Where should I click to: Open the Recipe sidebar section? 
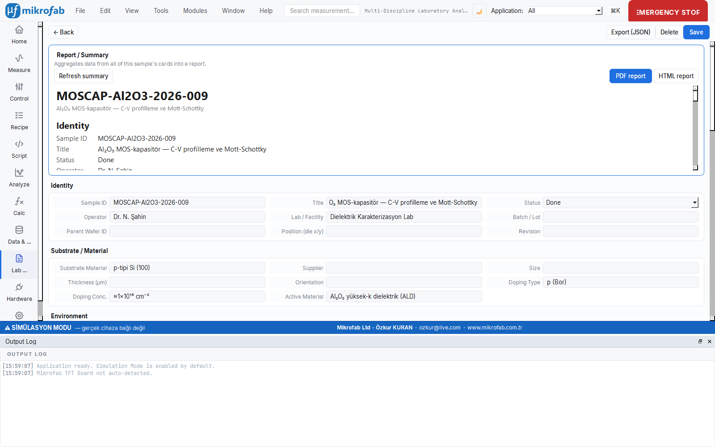[19, 121]
